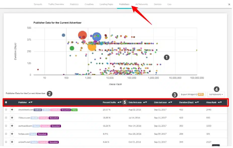Viewport: 233px width, 148px height.
Task: Switch to the Ad Networks tab
Action: pos(142,4)
